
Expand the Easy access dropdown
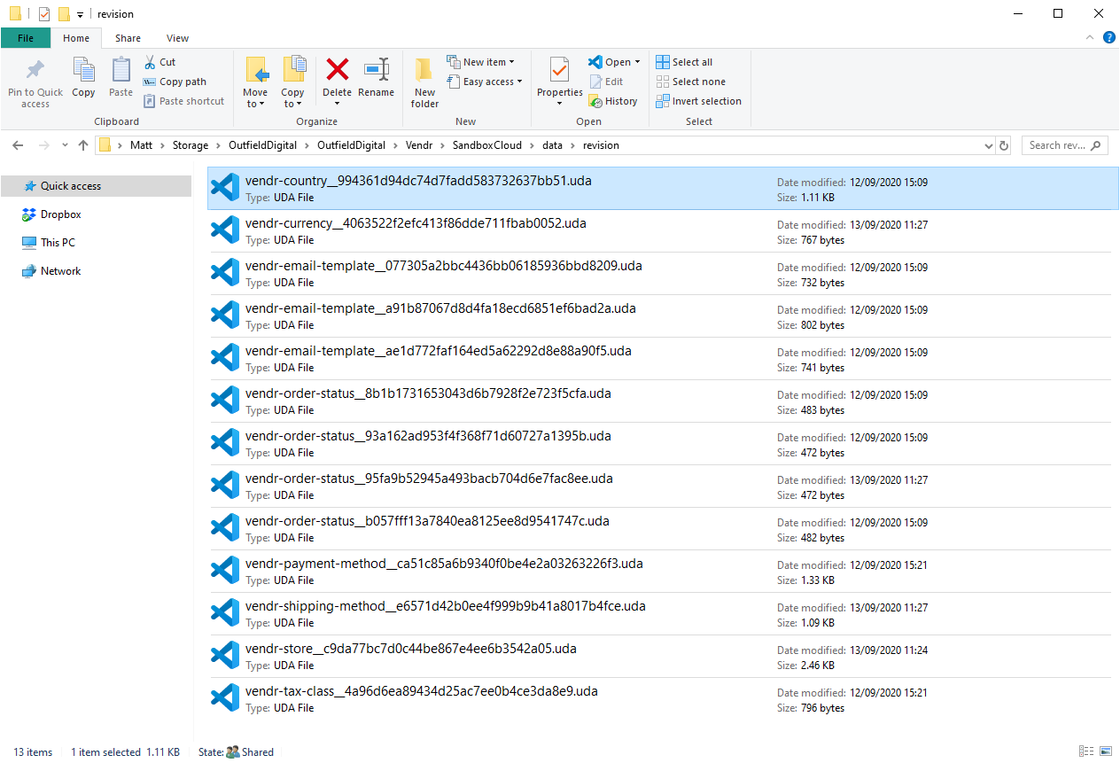[485, 82]
